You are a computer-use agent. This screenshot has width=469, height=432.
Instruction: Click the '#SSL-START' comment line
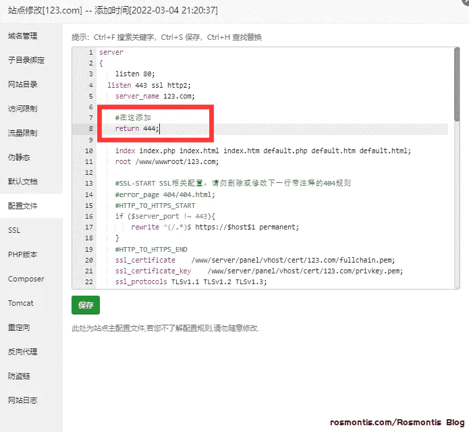[233, 183]
